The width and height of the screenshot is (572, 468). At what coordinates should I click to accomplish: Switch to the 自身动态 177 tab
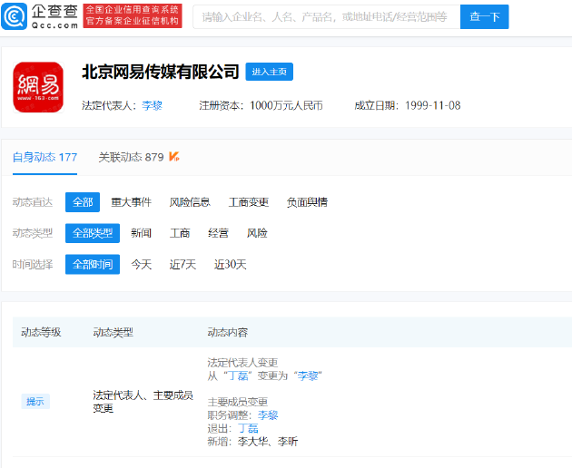pyautogui.click(x=44, y=157)
